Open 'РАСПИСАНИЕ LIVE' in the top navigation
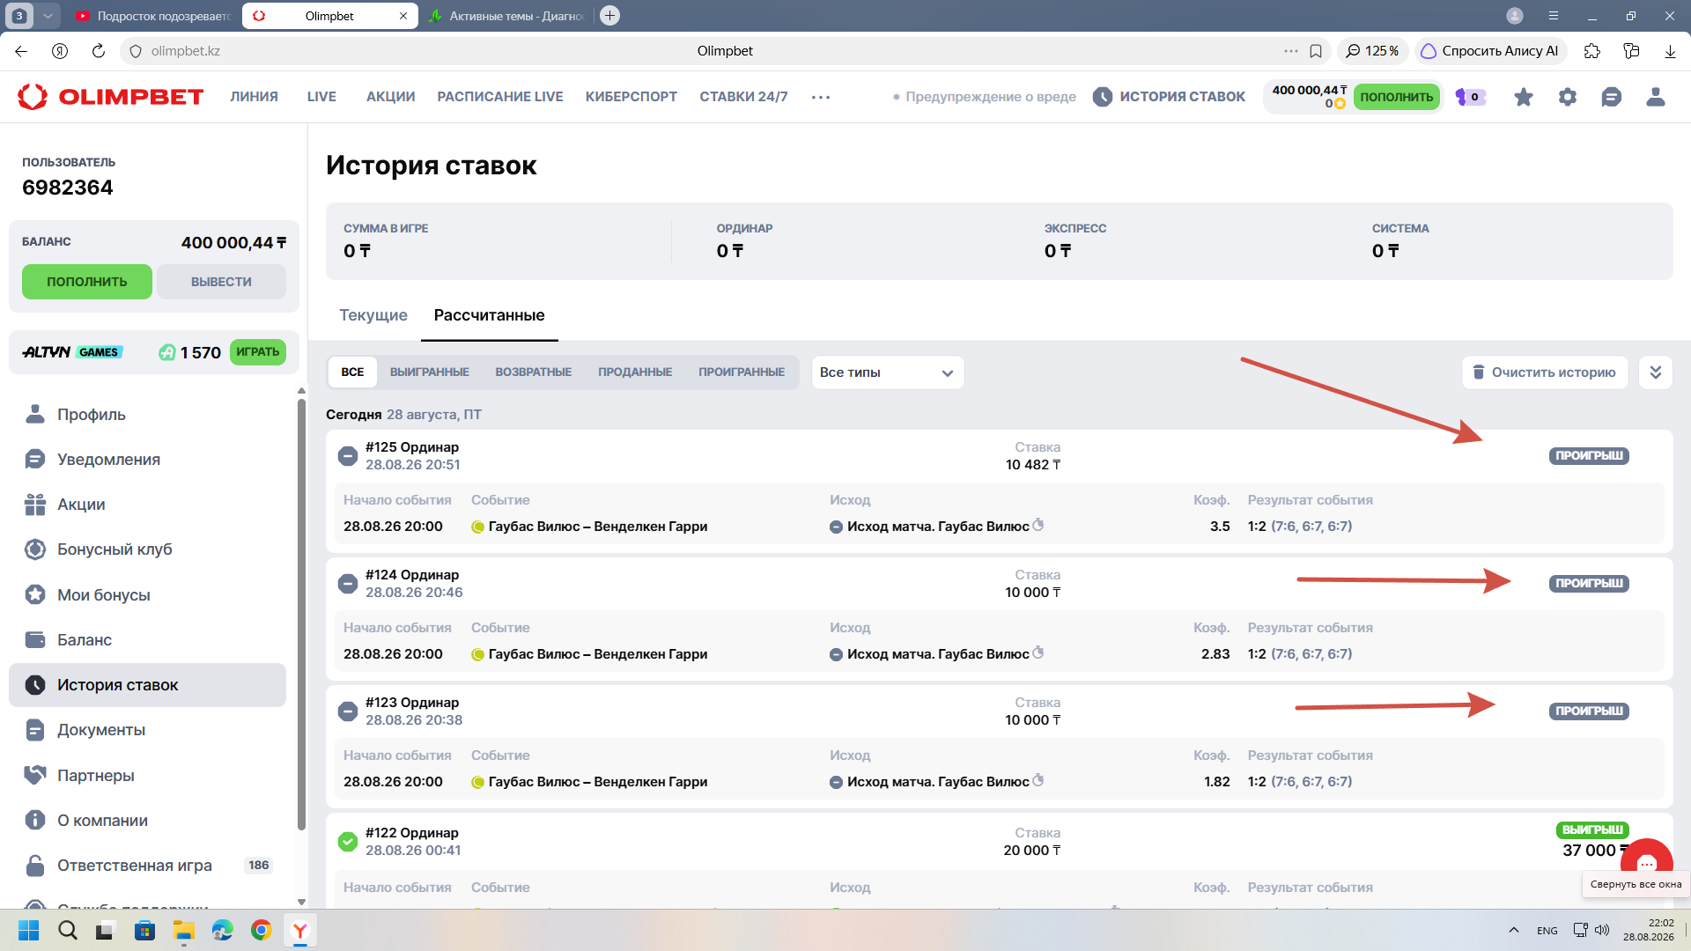Viewport: 1691px width, 951px height. 500,97
